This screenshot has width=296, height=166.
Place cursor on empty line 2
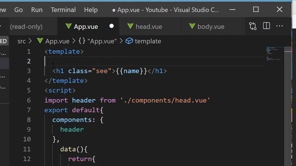click(x=154, y=61)
